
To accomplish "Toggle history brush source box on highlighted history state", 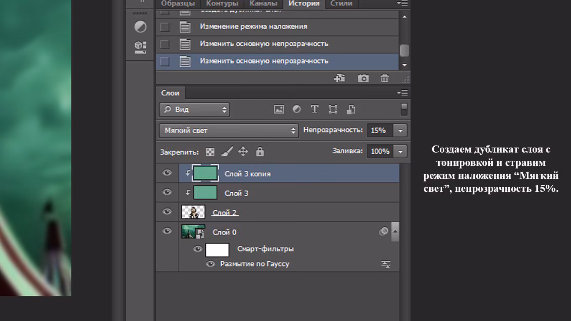I will 165,61.
